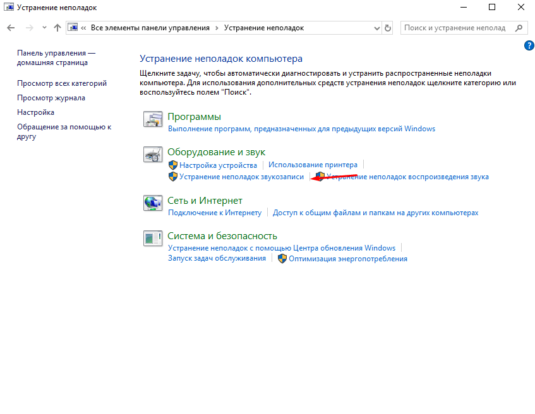
Task: Open "Настройка" in left sidebar
Action: pyautogui.click(x=35, y=112)
